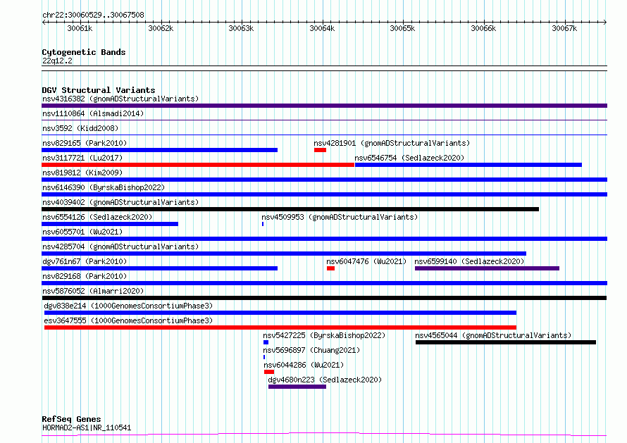Click nsv5427225 (ByrskaBishop2022) label
Screen dimensions: 627x443
point(324,335)
